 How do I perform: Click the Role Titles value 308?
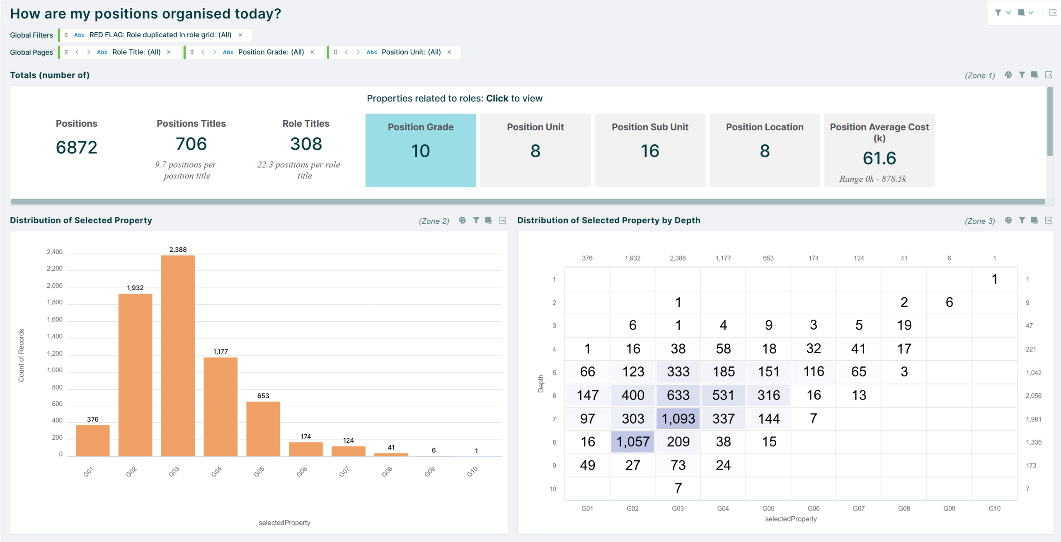click(306, 144)
